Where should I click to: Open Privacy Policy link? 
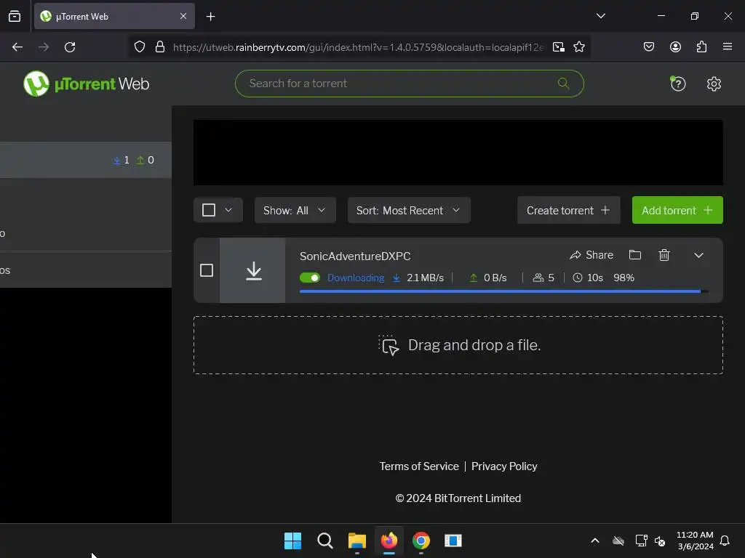(504, 466)
